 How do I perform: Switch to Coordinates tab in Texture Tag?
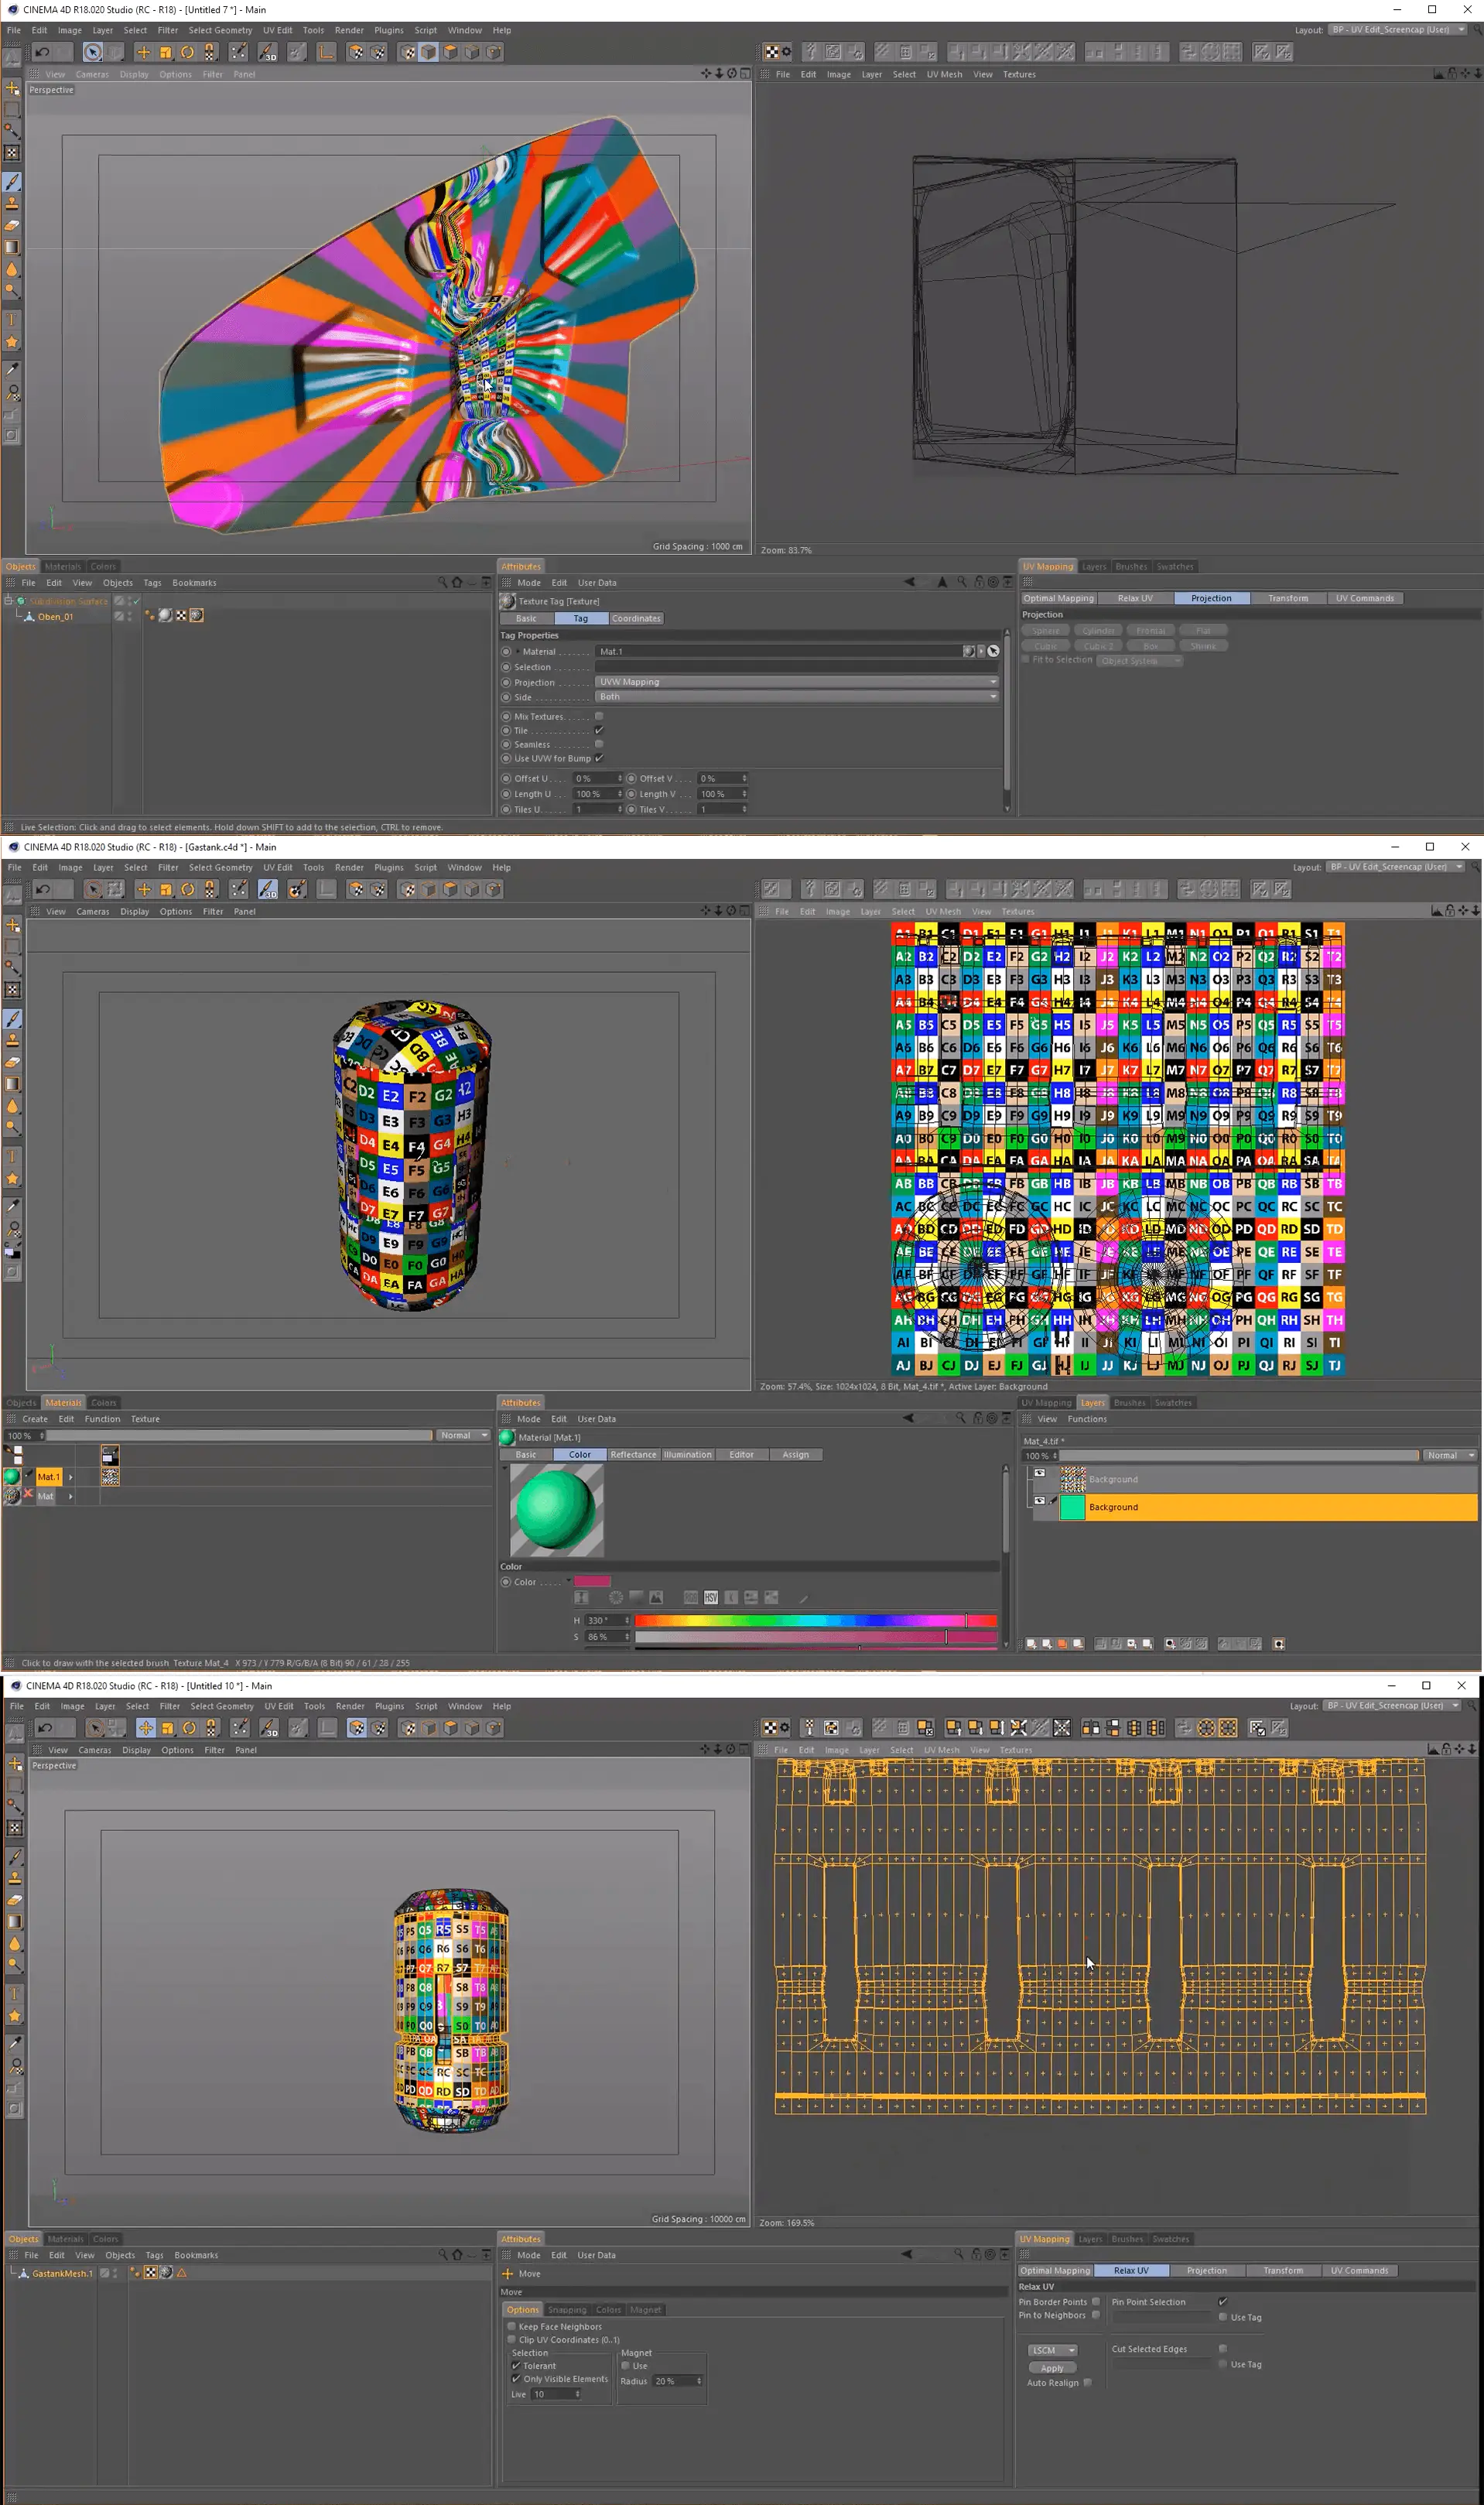click(636, 618)
